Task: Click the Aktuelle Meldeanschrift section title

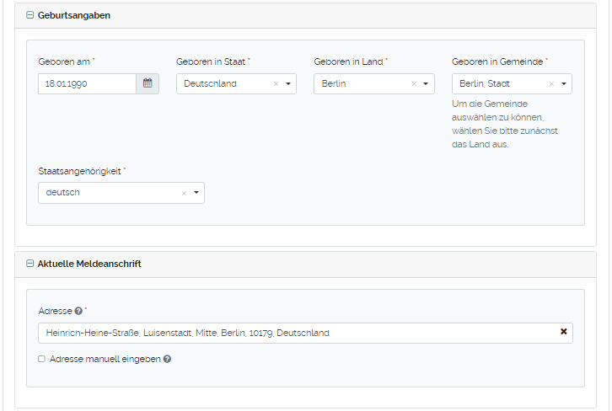Action: pyautogui.click(x=89, y=264)
